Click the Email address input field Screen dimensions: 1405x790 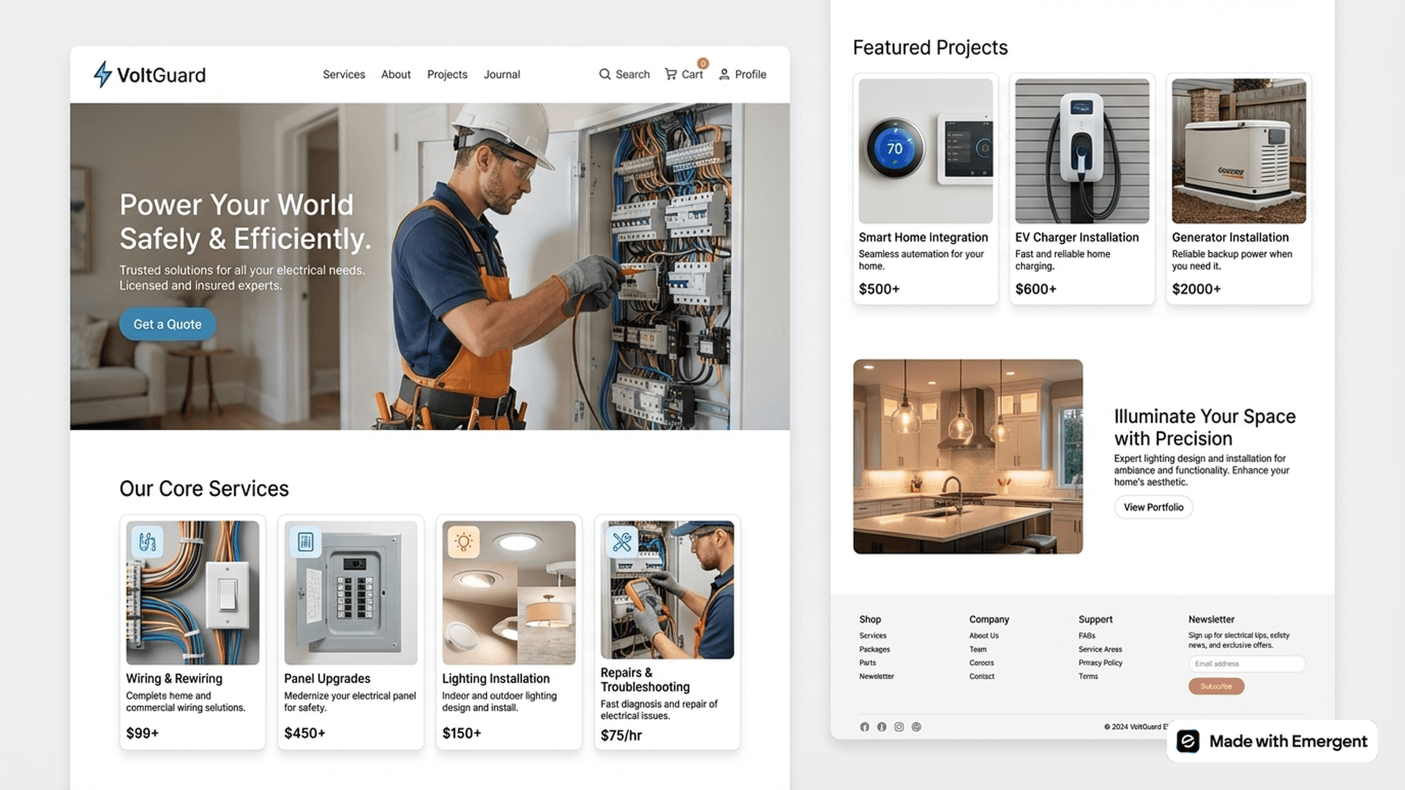1246,663
